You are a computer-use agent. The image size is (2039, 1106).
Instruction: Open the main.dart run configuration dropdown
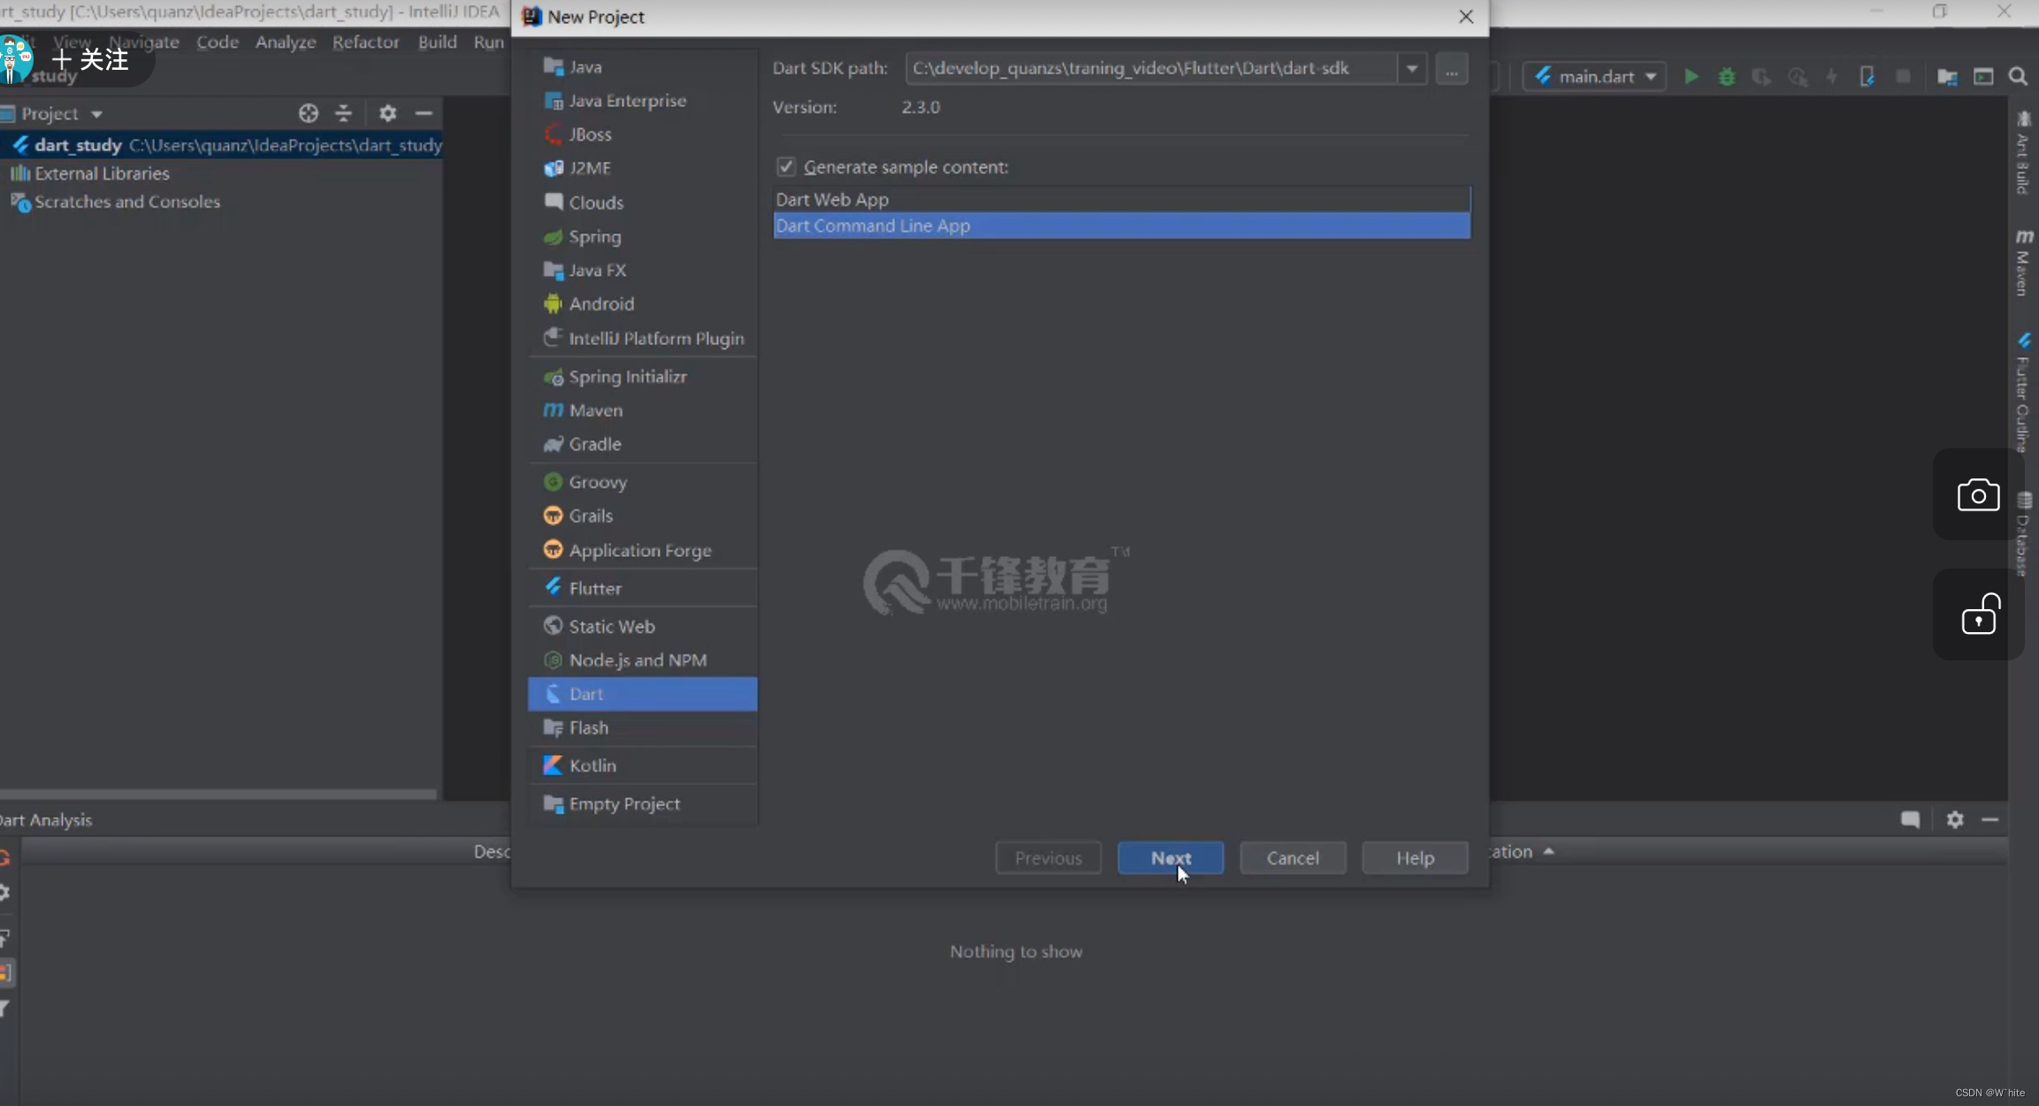1650,76
